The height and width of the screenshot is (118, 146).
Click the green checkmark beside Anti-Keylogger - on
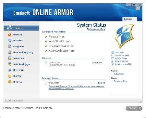[46, 51]
